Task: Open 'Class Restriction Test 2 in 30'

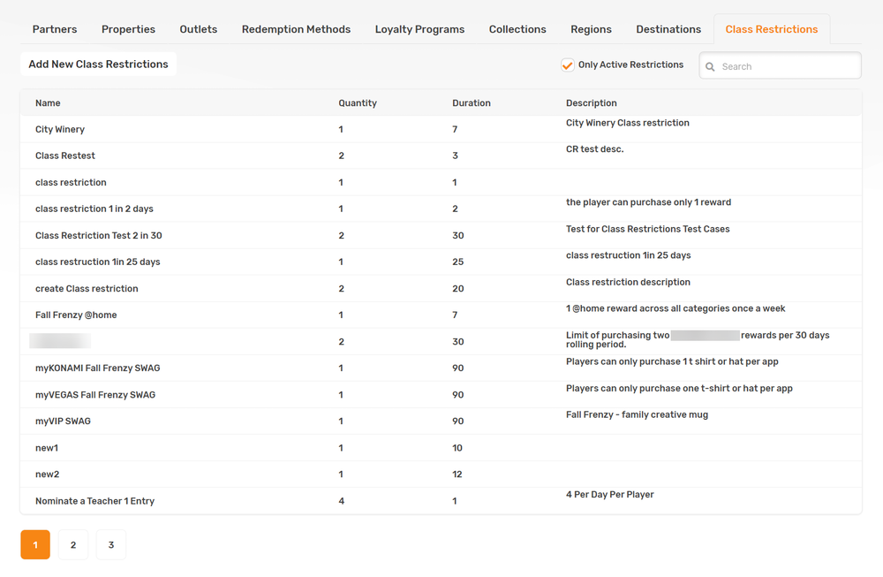Action: point(441,236)
